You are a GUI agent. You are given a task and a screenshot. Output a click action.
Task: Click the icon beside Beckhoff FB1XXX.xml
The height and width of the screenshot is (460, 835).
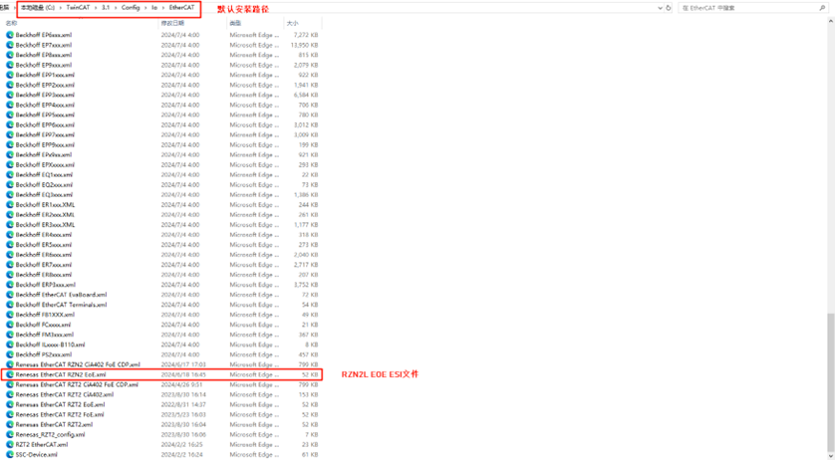point(10,315)
